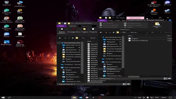This screenshot has height=99, width=176.
Task: Open Поделиться tab in WindowsNoEditor window
Action: [86, 26]
